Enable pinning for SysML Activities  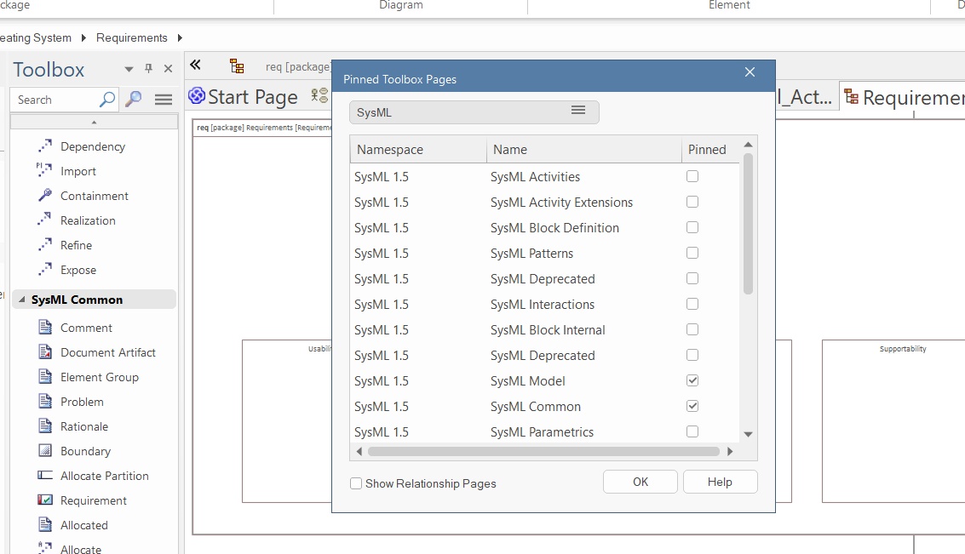(x=692, y=176)
